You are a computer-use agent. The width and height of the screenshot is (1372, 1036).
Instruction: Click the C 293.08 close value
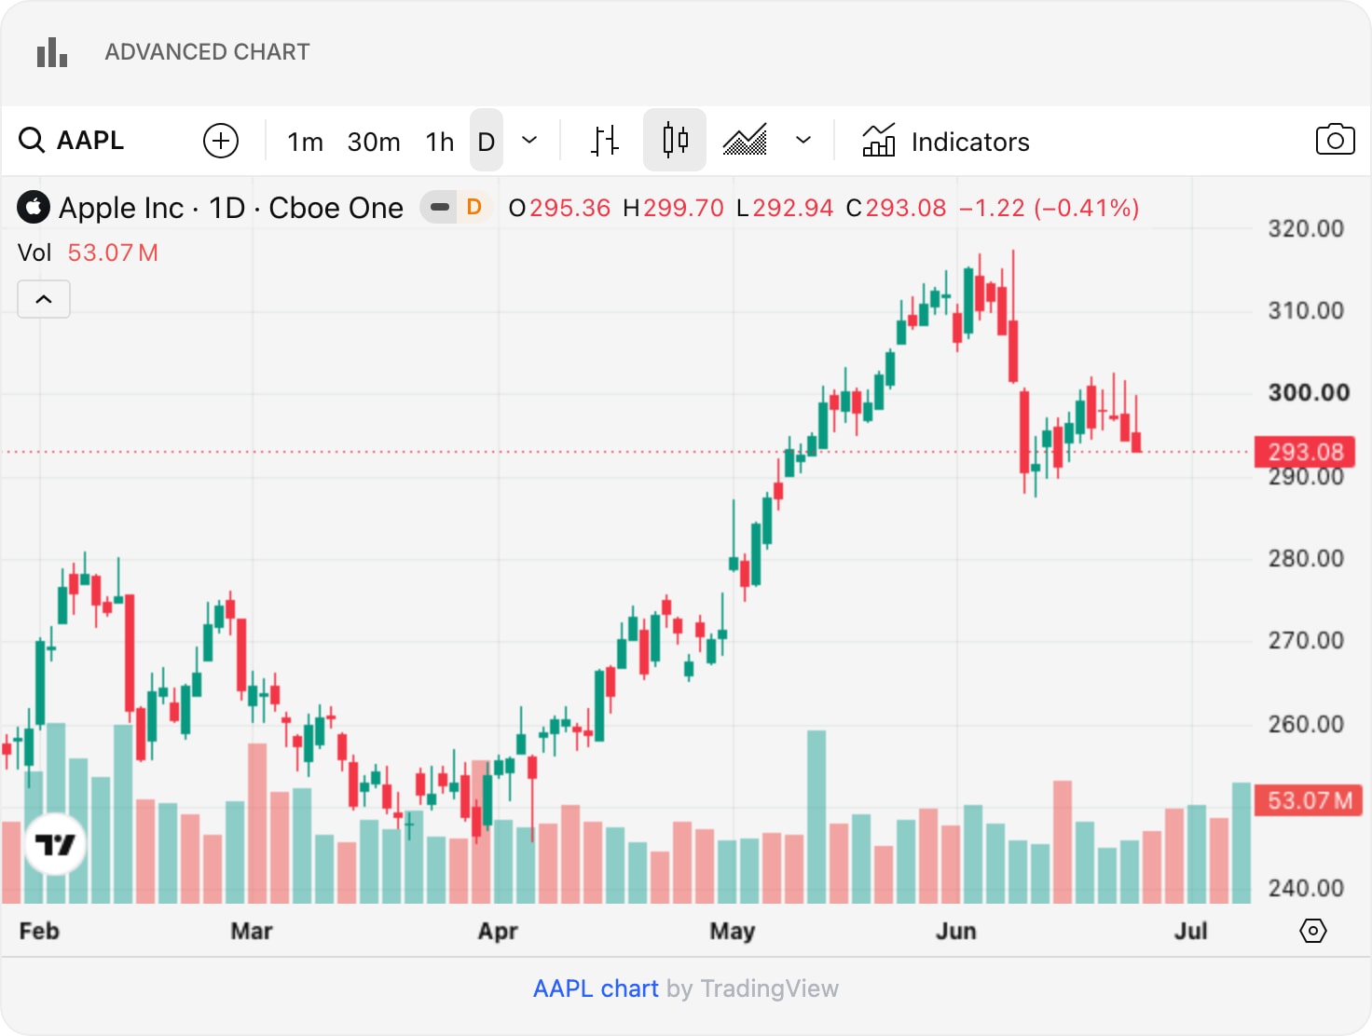pos(896,208)
